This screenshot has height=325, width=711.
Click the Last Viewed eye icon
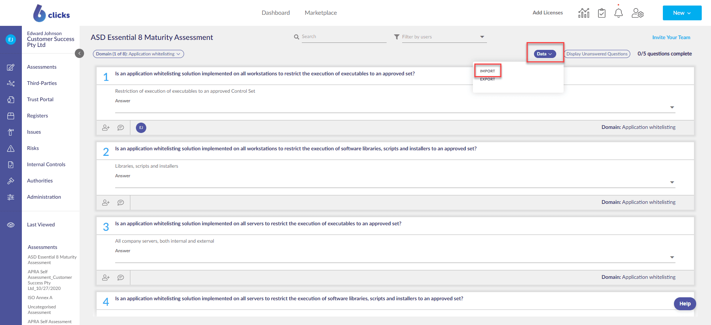11,225
